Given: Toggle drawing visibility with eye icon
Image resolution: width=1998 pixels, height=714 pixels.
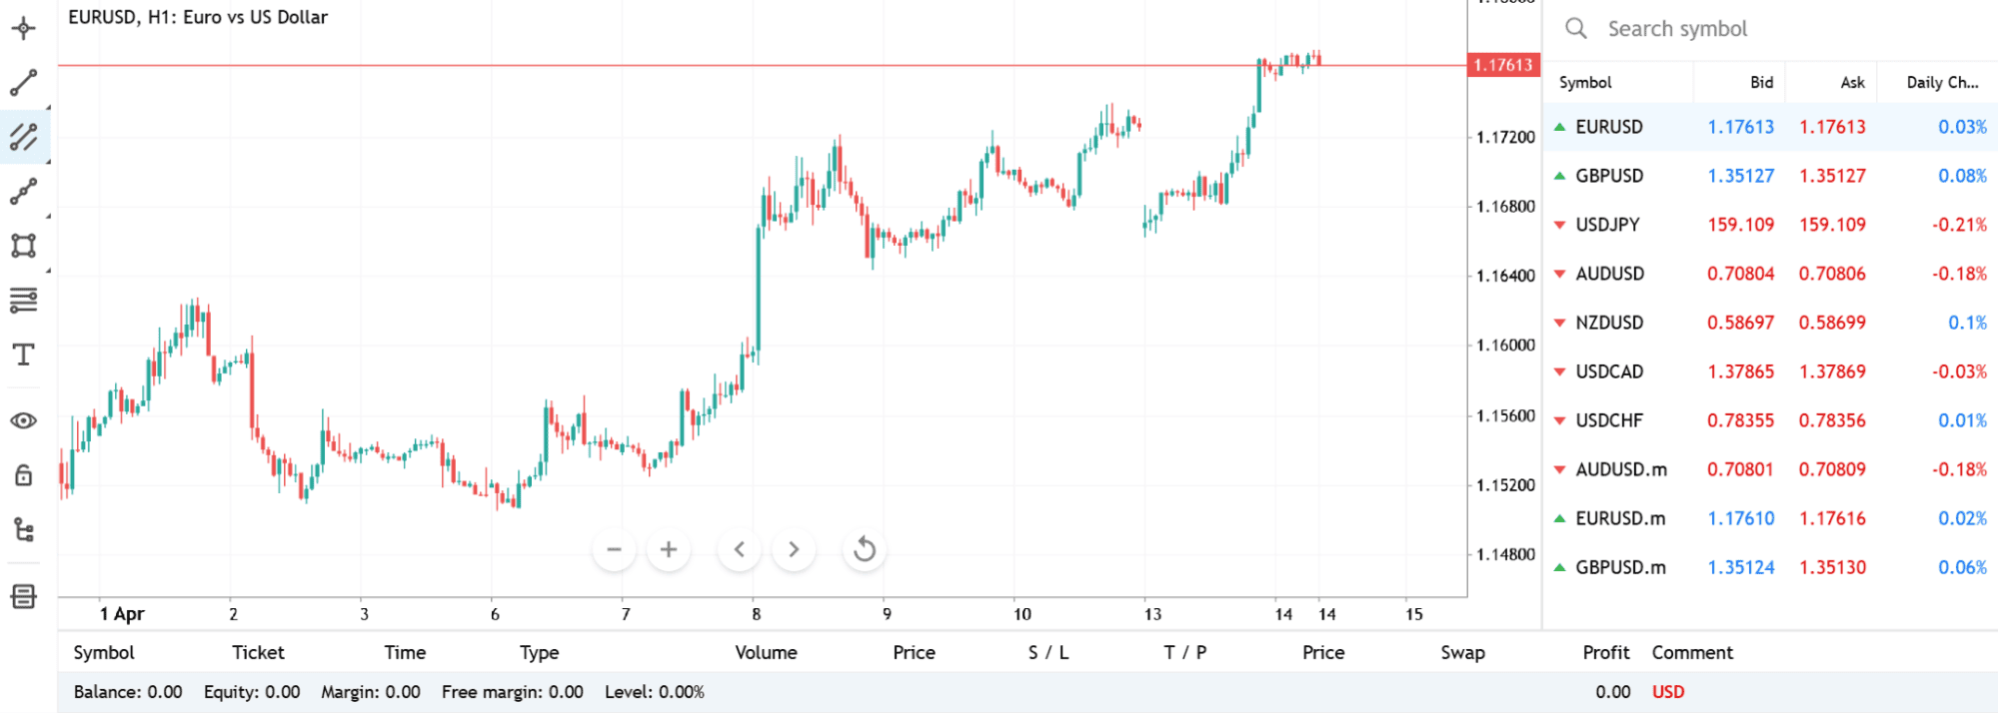Looking at the screenshot, I should coord(24,420).
